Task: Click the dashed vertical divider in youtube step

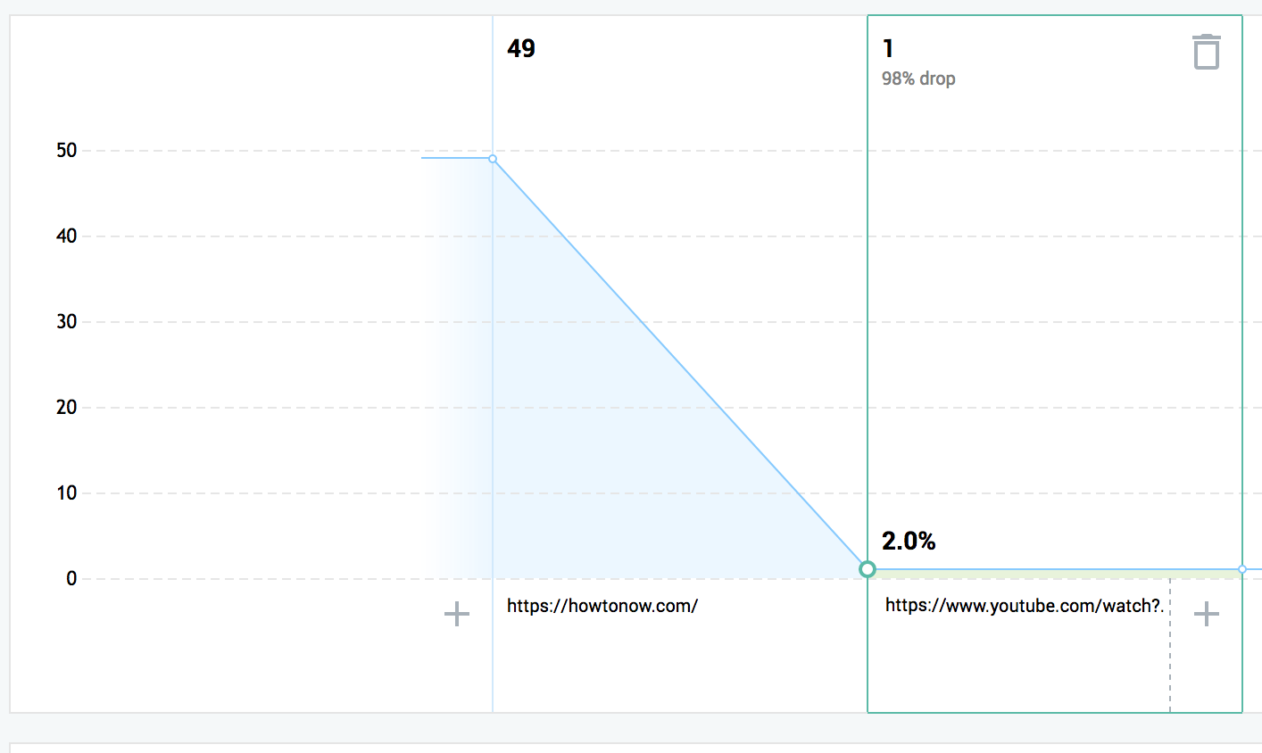Action: pos(1170,645)
